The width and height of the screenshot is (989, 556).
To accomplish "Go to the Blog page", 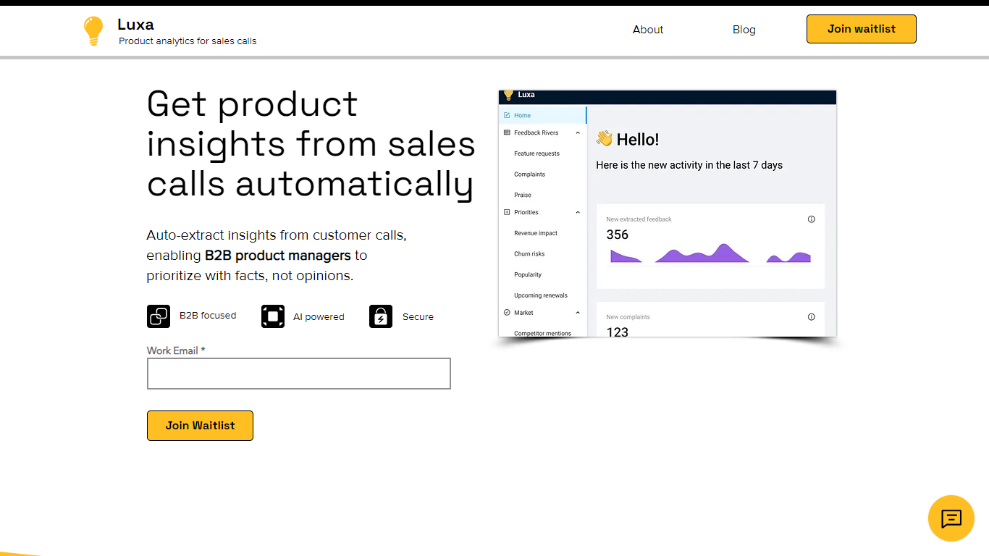I will (x=744, y=30).
